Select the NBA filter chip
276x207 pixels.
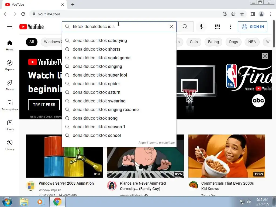point(252,42)
